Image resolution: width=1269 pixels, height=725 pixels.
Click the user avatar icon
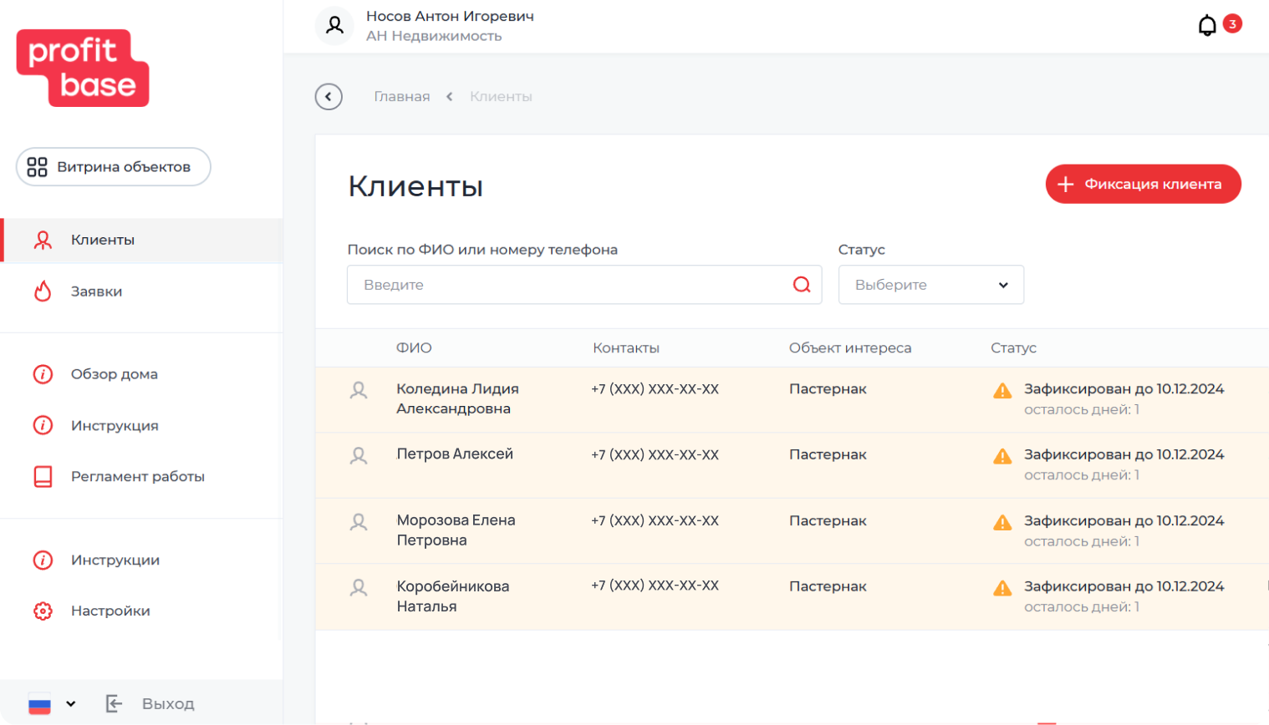[x=335, y=24]
